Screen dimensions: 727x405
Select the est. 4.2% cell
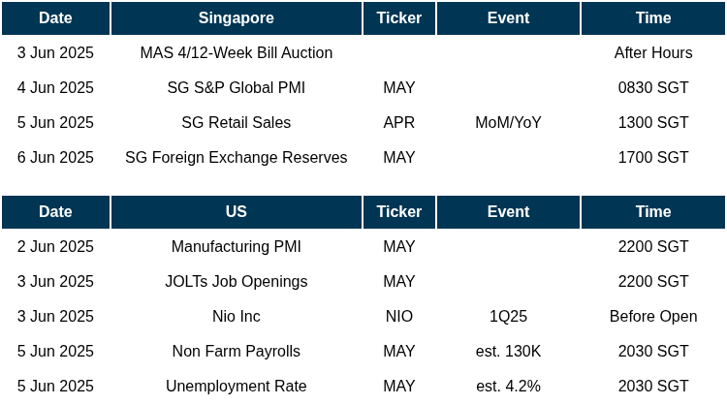point(508,386)
